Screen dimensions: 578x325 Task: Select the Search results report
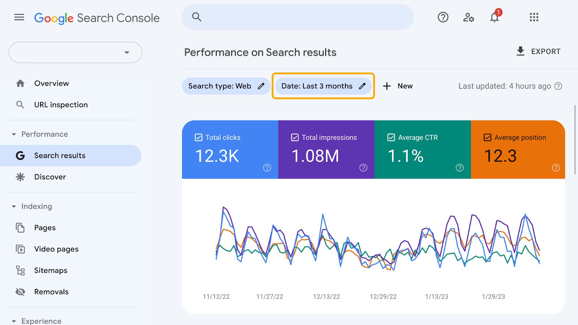59,155
